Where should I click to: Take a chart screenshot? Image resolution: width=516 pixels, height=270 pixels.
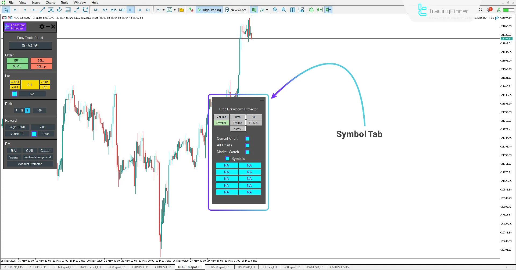pos(302,10)
